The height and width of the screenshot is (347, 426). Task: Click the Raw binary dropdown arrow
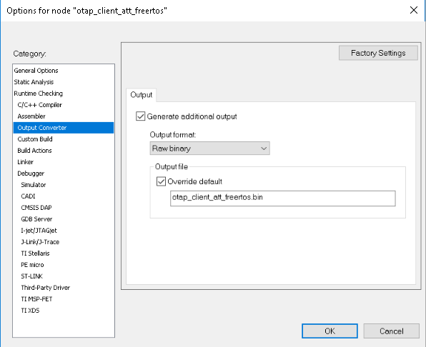[264, 149]
